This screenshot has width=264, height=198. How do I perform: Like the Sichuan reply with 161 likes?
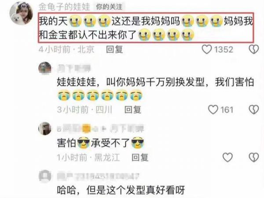click(213, 110)
